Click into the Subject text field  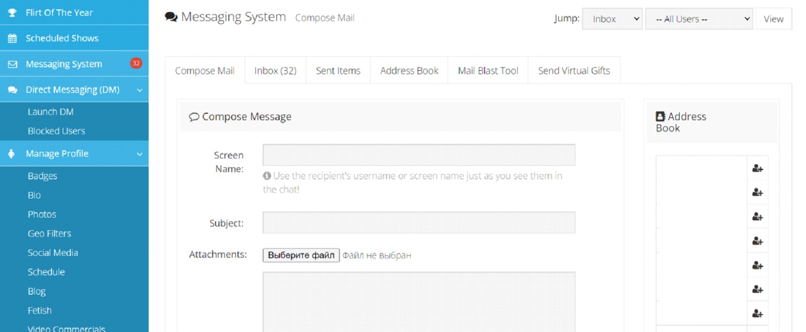[419, 222]
